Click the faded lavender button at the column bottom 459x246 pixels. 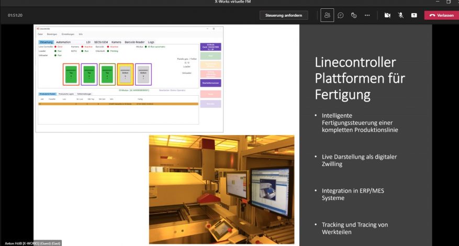[211, 104]
